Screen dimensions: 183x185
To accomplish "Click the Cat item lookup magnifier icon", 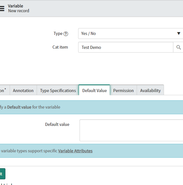I will coord(178,47).
